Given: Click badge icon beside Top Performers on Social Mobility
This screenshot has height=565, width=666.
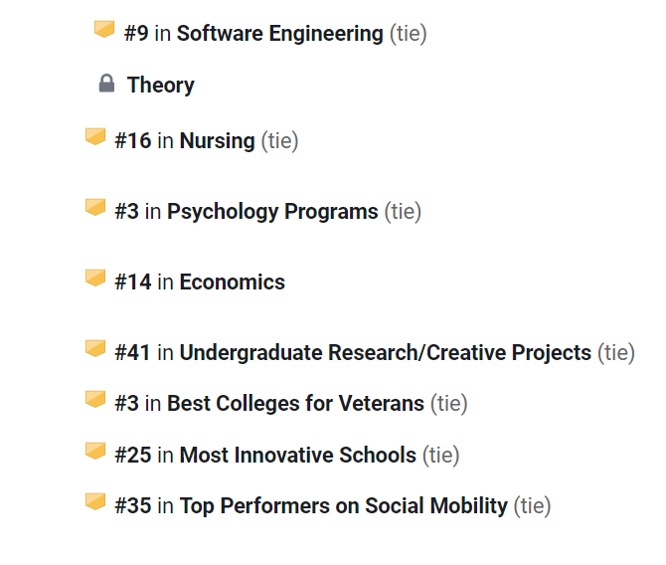Looking at the screenshot, I should [95, 501].
